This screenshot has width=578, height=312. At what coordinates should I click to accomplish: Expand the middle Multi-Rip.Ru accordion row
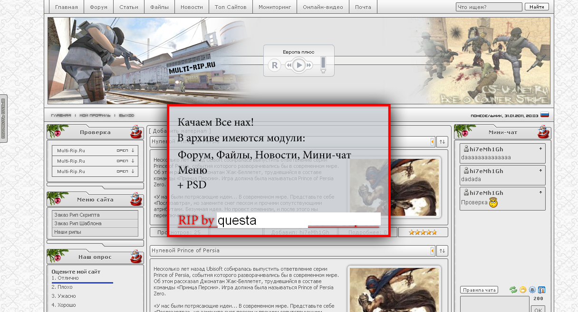[x=95, y=161]
